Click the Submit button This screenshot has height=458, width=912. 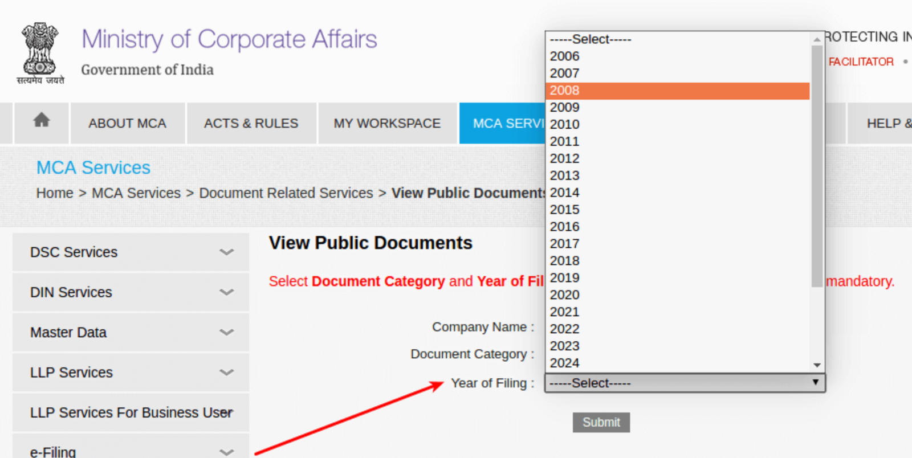[x=601, y=422]
